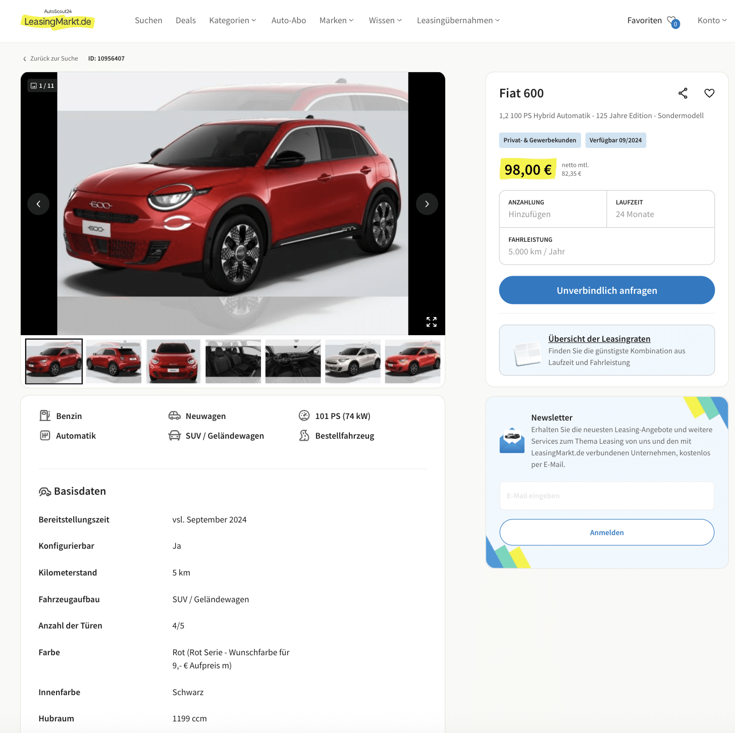Click the Basisdaten section icon
This screenshot has height=733, width=735.
coord(45,492)
